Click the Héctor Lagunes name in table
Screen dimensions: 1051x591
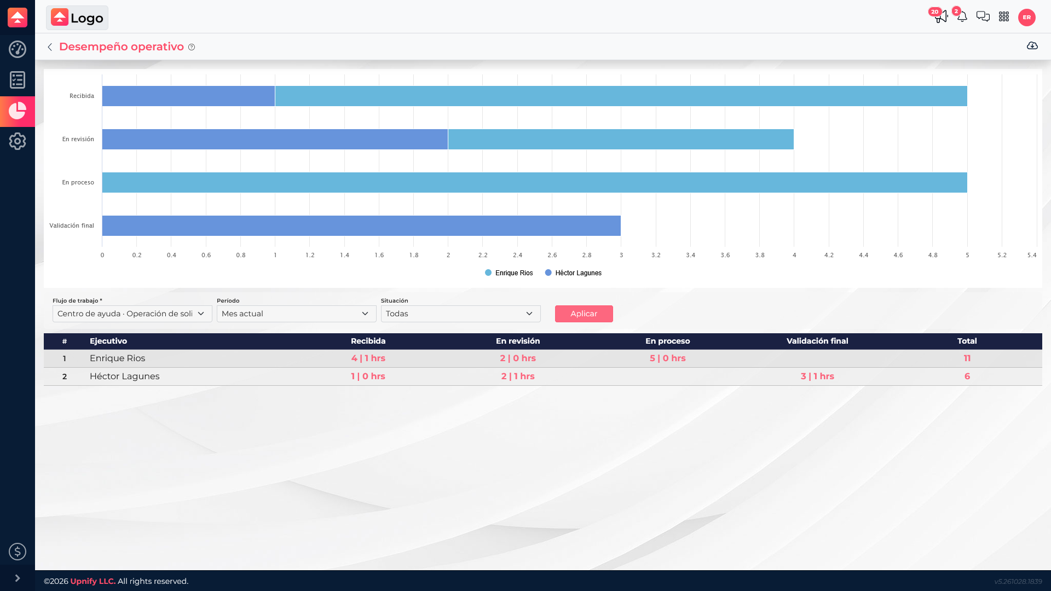(x=125, y=376)
